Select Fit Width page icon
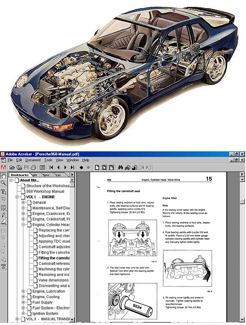Screen dimensions: 246x325 coord(111,167)
